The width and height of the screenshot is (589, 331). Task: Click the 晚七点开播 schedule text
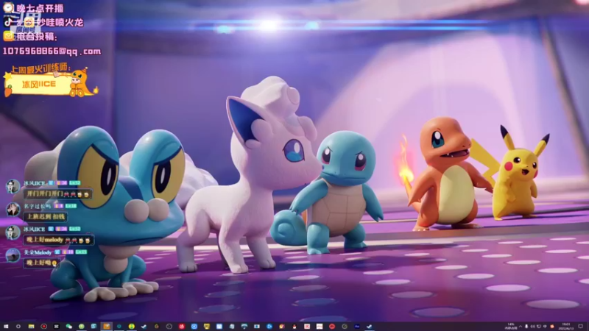pos(40,8)
